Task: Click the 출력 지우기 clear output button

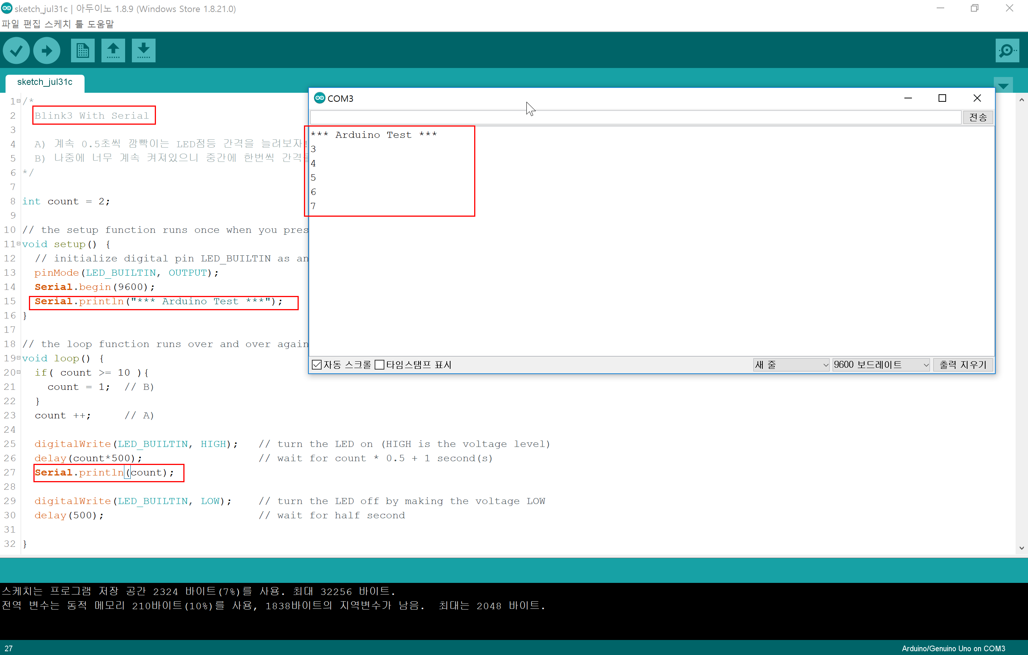Action: 963,365
